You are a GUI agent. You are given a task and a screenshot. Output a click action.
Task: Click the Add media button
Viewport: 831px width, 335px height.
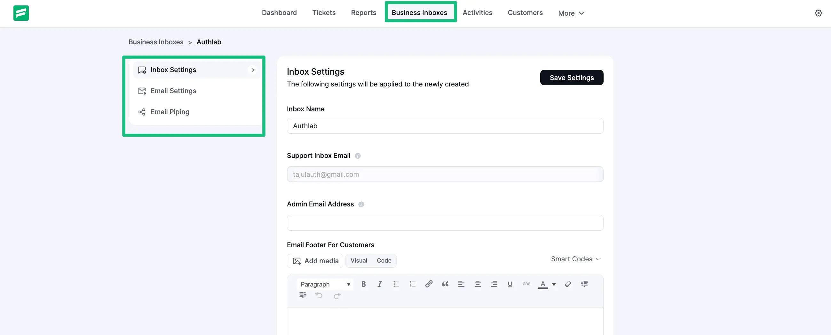(315, 261)
